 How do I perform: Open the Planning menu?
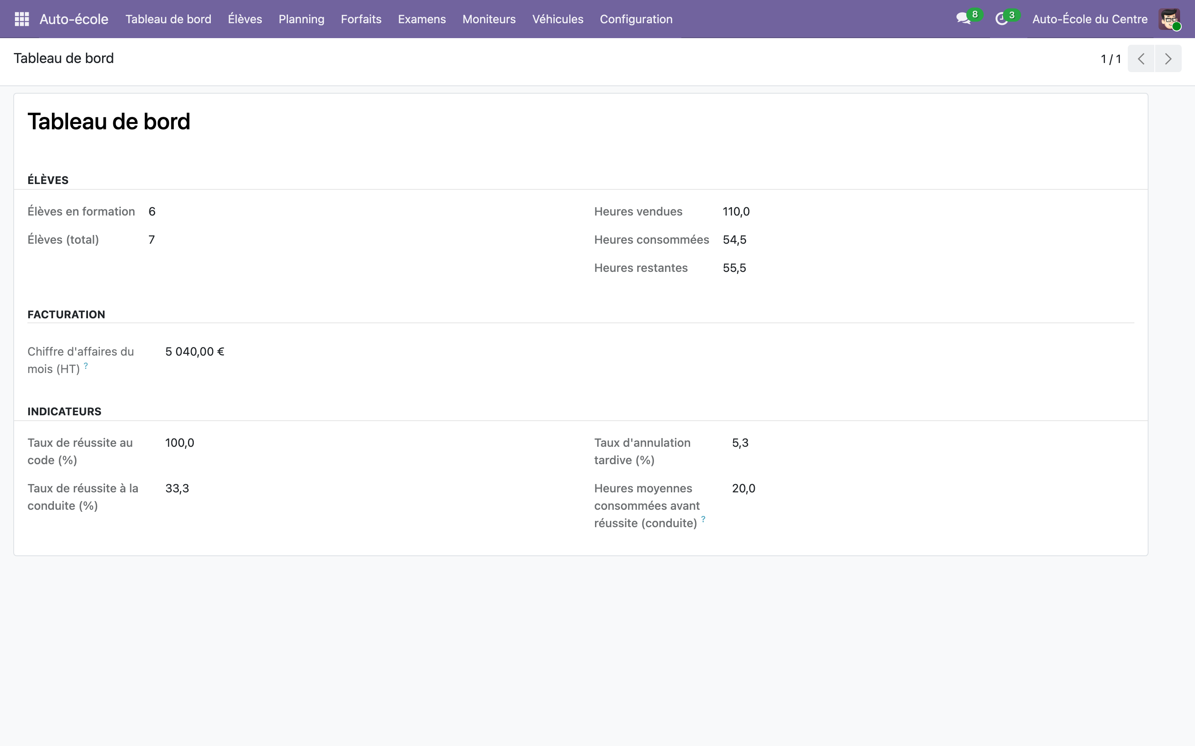tap(301, 19)
